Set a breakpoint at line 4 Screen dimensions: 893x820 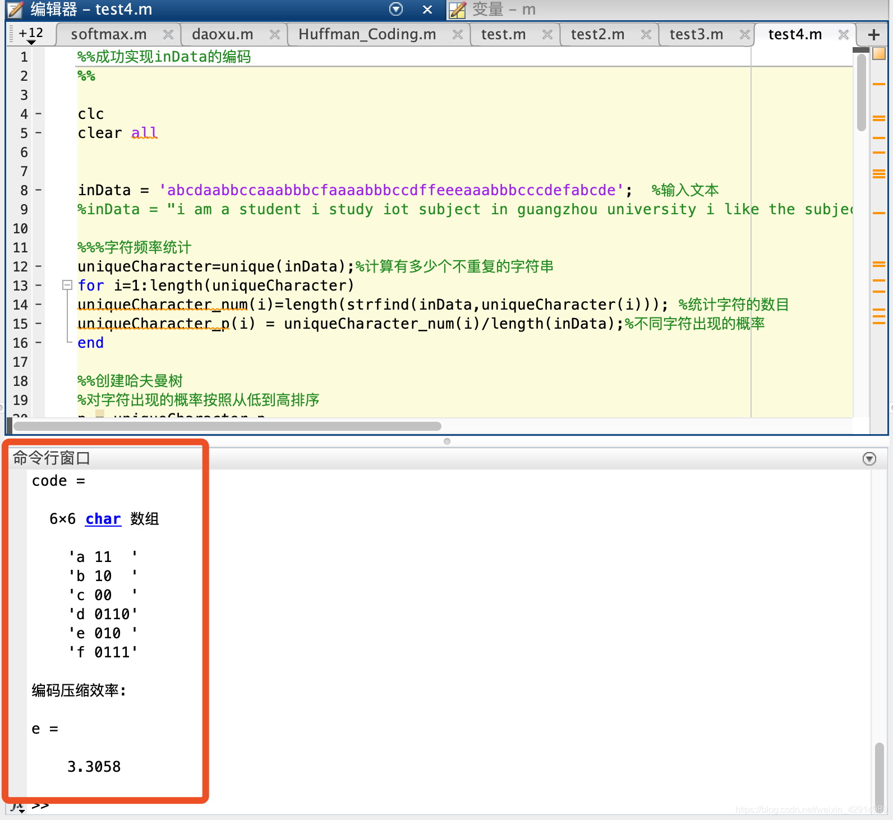pyautogui.click(x=38, y=114)
